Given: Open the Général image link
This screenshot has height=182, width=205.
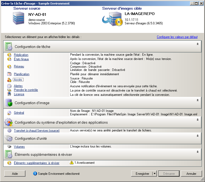Looking at the screenshot, I should [19, 113].
